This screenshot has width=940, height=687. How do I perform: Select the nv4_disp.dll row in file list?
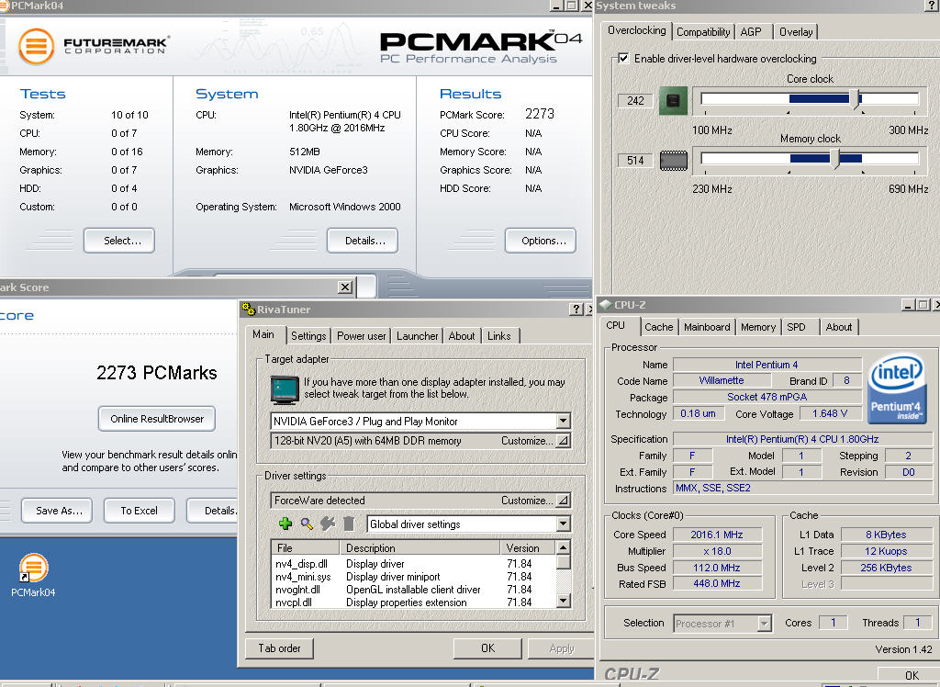point(414,563)
